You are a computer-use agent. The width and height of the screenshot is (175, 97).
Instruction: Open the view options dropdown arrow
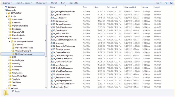tap(161, 3)
